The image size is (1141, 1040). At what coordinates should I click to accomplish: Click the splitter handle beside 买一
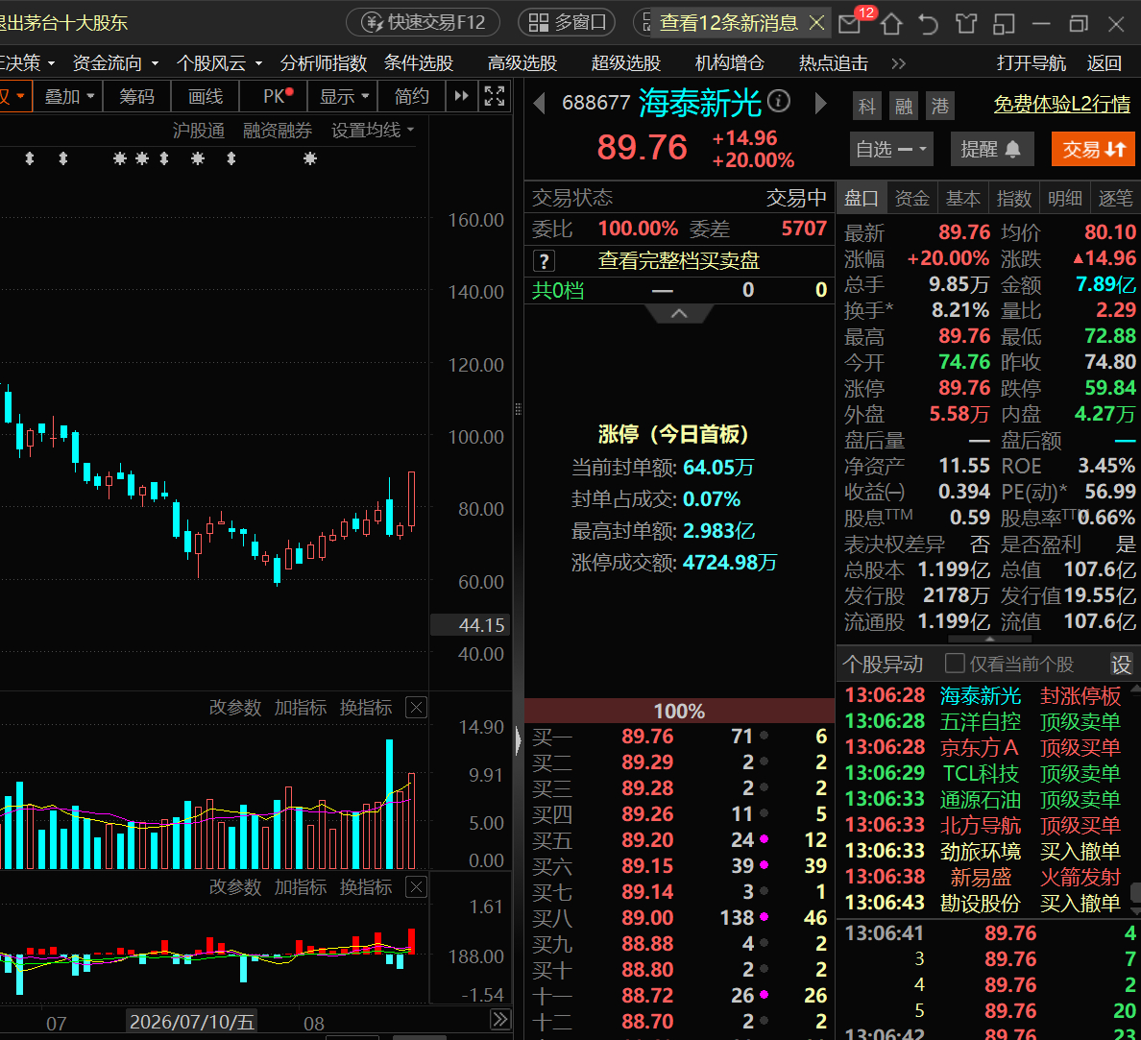click(518, 741)
